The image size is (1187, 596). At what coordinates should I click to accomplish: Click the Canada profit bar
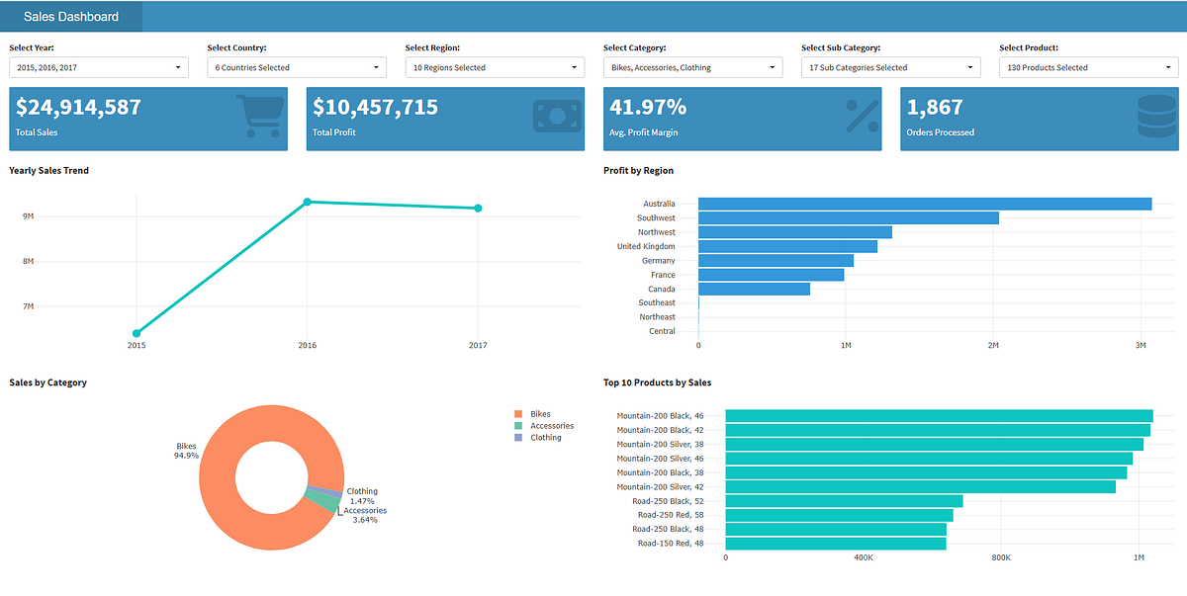[754, 289]
